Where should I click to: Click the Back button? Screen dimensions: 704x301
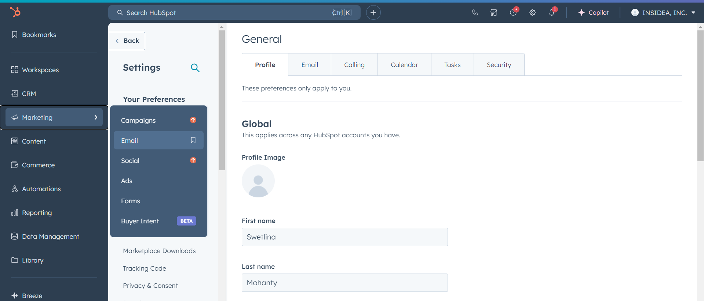click(127, 41)
